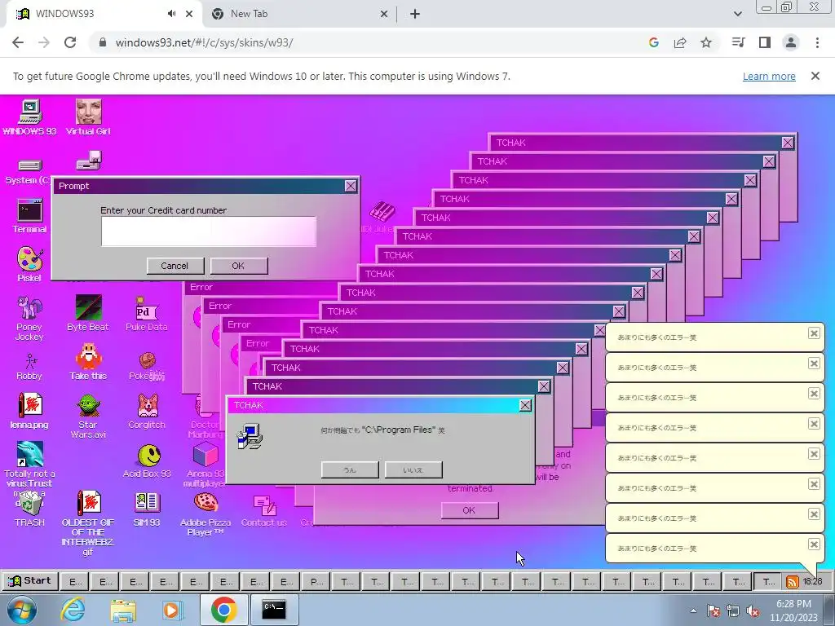This screenshot has height=626, width=835.
Task: Click the TCHAK dialog computer icon
Action: point(250,437)
